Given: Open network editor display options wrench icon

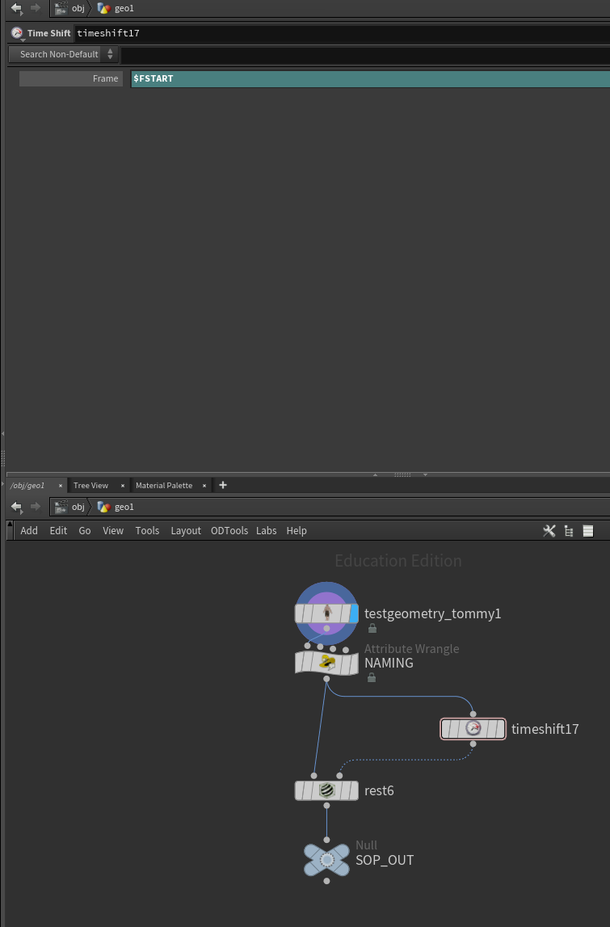Looking at the screenshot, I should coord(549,531).
